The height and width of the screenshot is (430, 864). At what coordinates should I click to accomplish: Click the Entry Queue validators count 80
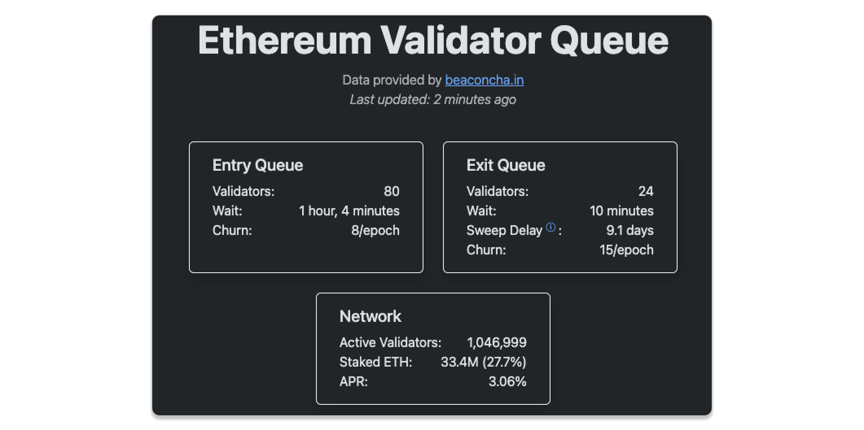(391, 191)
